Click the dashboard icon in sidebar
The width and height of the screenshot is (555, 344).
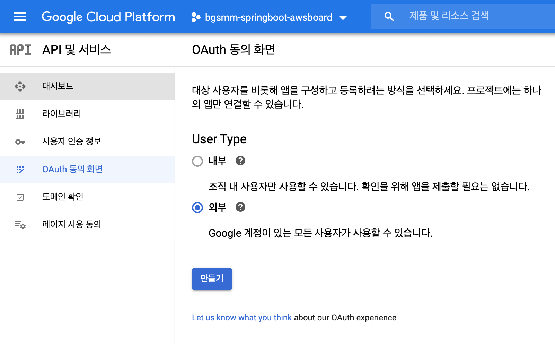coord(20,86)
